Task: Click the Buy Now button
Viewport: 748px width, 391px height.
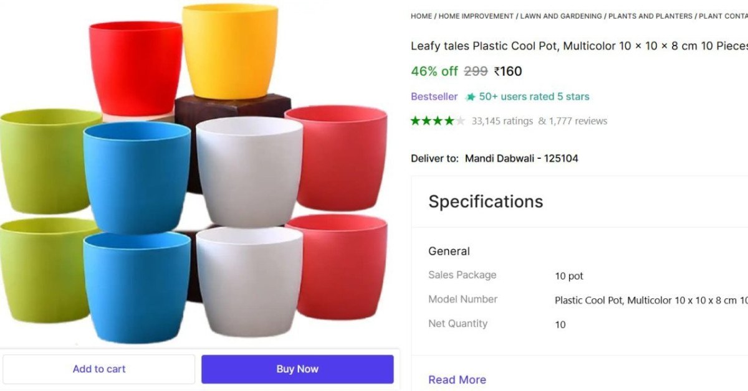Action: coord(297,369)
